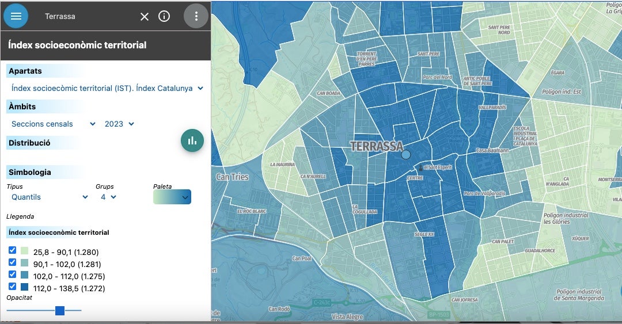Open the hamburger main menu
Viewport: 622px width, 324px height.
click(16, 16)
